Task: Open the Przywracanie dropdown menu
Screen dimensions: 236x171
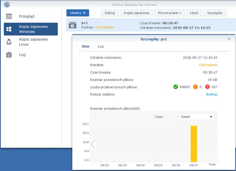Action: 169,13
